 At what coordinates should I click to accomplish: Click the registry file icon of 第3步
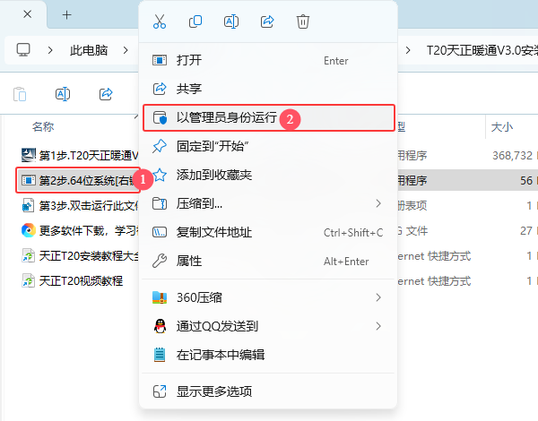[x=28, y=205]
